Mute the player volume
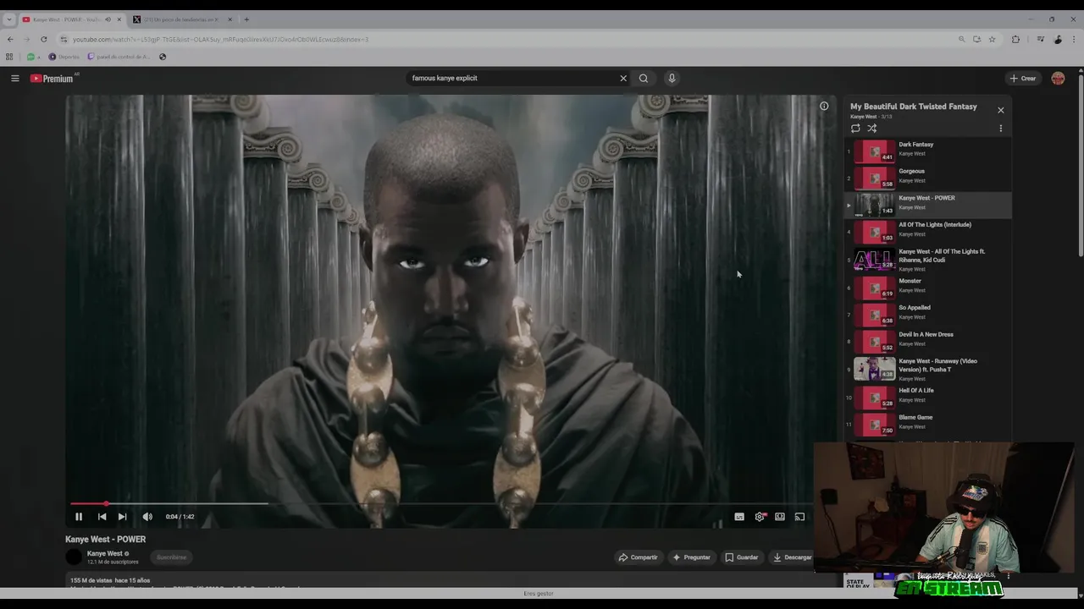Viewport: 1084px width, 609px height. (x=147, y=517)
